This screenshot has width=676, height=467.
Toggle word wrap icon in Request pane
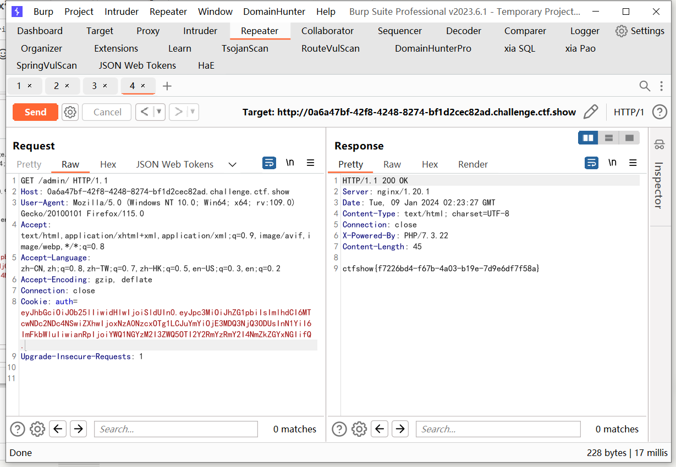269,163
